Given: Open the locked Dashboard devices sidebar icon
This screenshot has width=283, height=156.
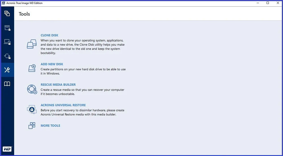Looking at the screenshot, I should (7, 42).
